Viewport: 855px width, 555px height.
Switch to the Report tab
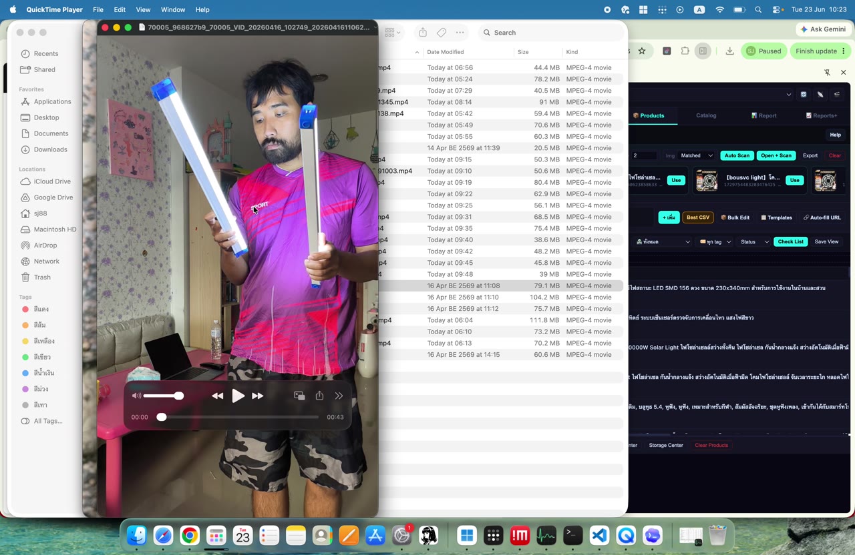coord(764,115)
